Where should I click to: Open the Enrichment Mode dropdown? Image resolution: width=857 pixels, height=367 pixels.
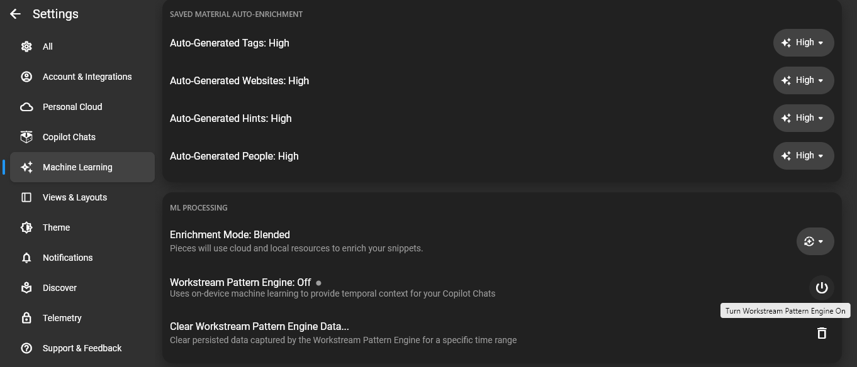pos(815,241)
